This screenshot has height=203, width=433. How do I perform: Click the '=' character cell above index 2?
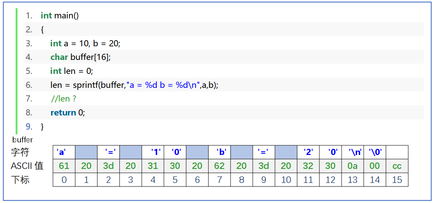tap(108, 152)
